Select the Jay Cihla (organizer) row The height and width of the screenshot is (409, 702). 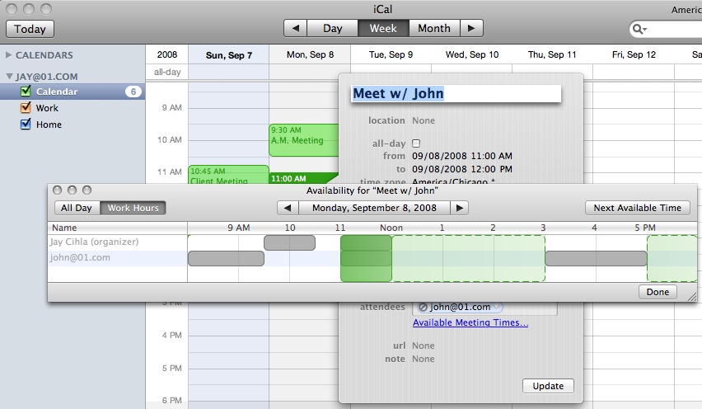click(117, 242)
